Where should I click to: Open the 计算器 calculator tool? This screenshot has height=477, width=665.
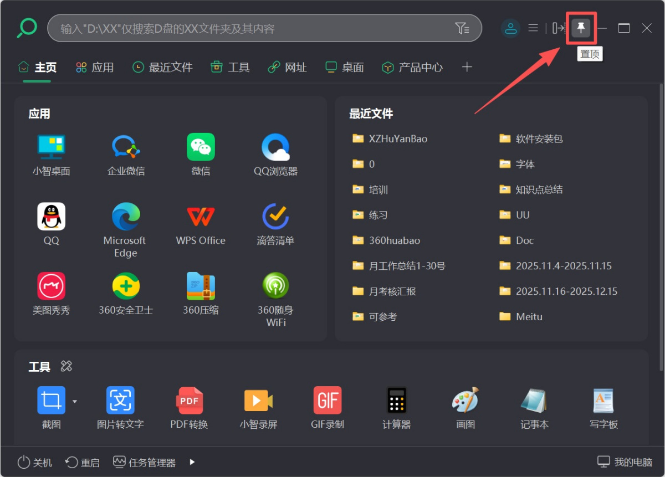(396, 400)
